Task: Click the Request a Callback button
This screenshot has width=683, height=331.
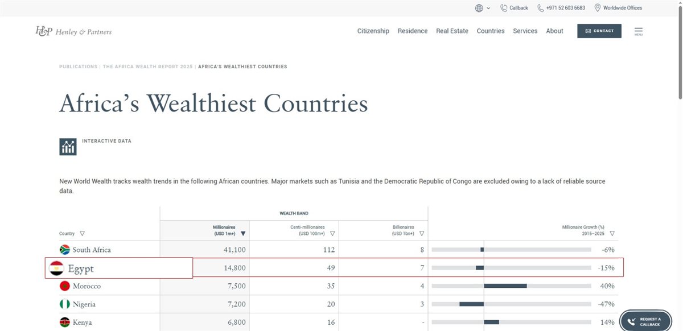Action: coord(645,321)
